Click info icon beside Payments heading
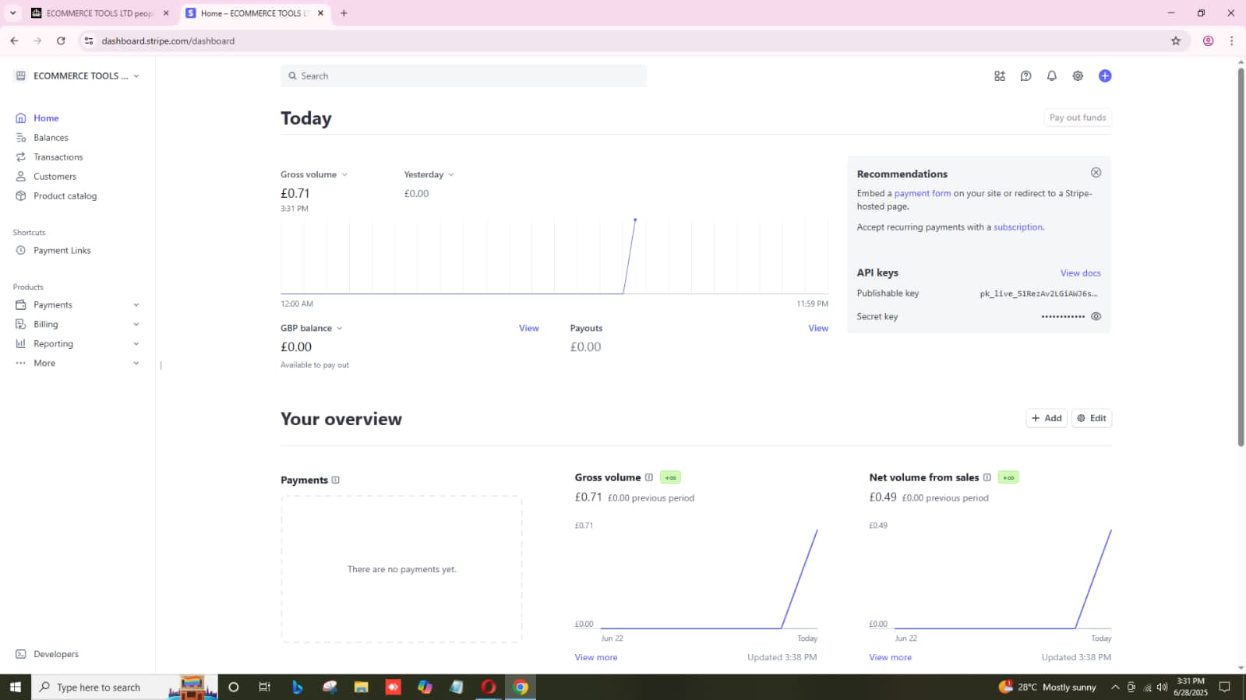The width and height of the screenshot is (1246, 700). [x=336, y=480]
